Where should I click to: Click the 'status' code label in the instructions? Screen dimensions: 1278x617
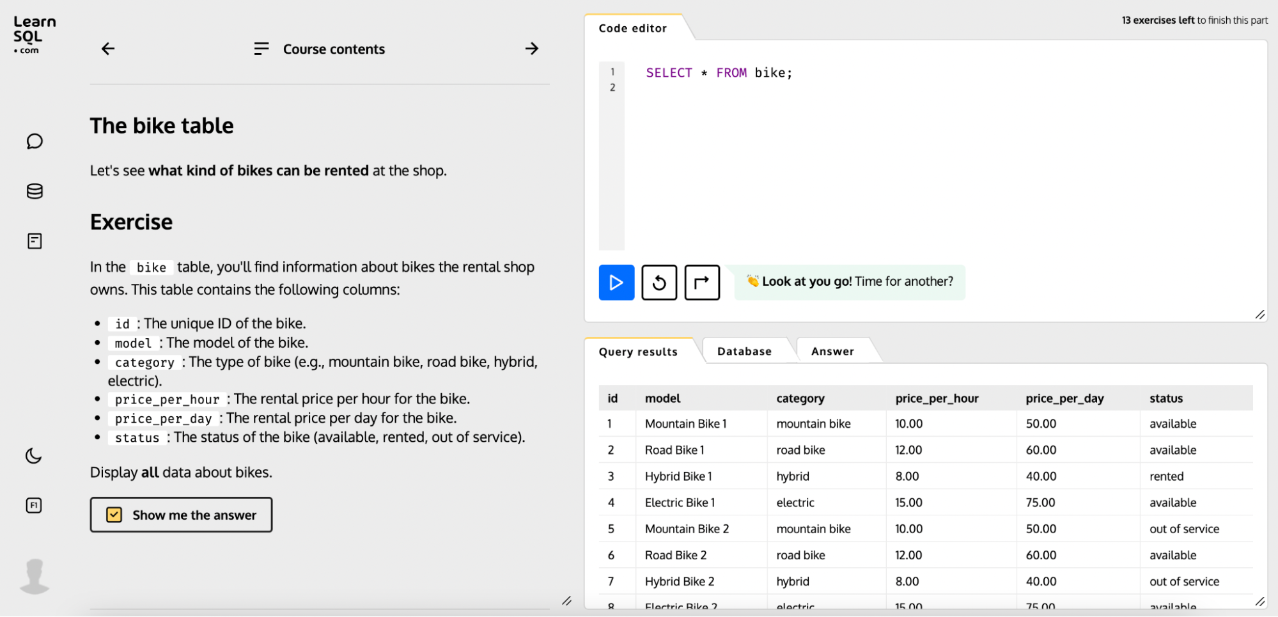coord(137,438)
